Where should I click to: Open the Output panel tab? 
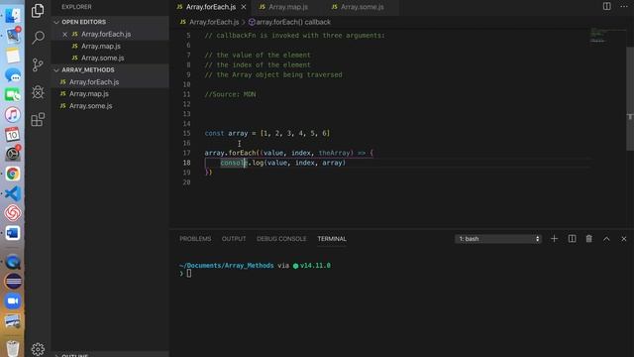click(x=234, y=239)
